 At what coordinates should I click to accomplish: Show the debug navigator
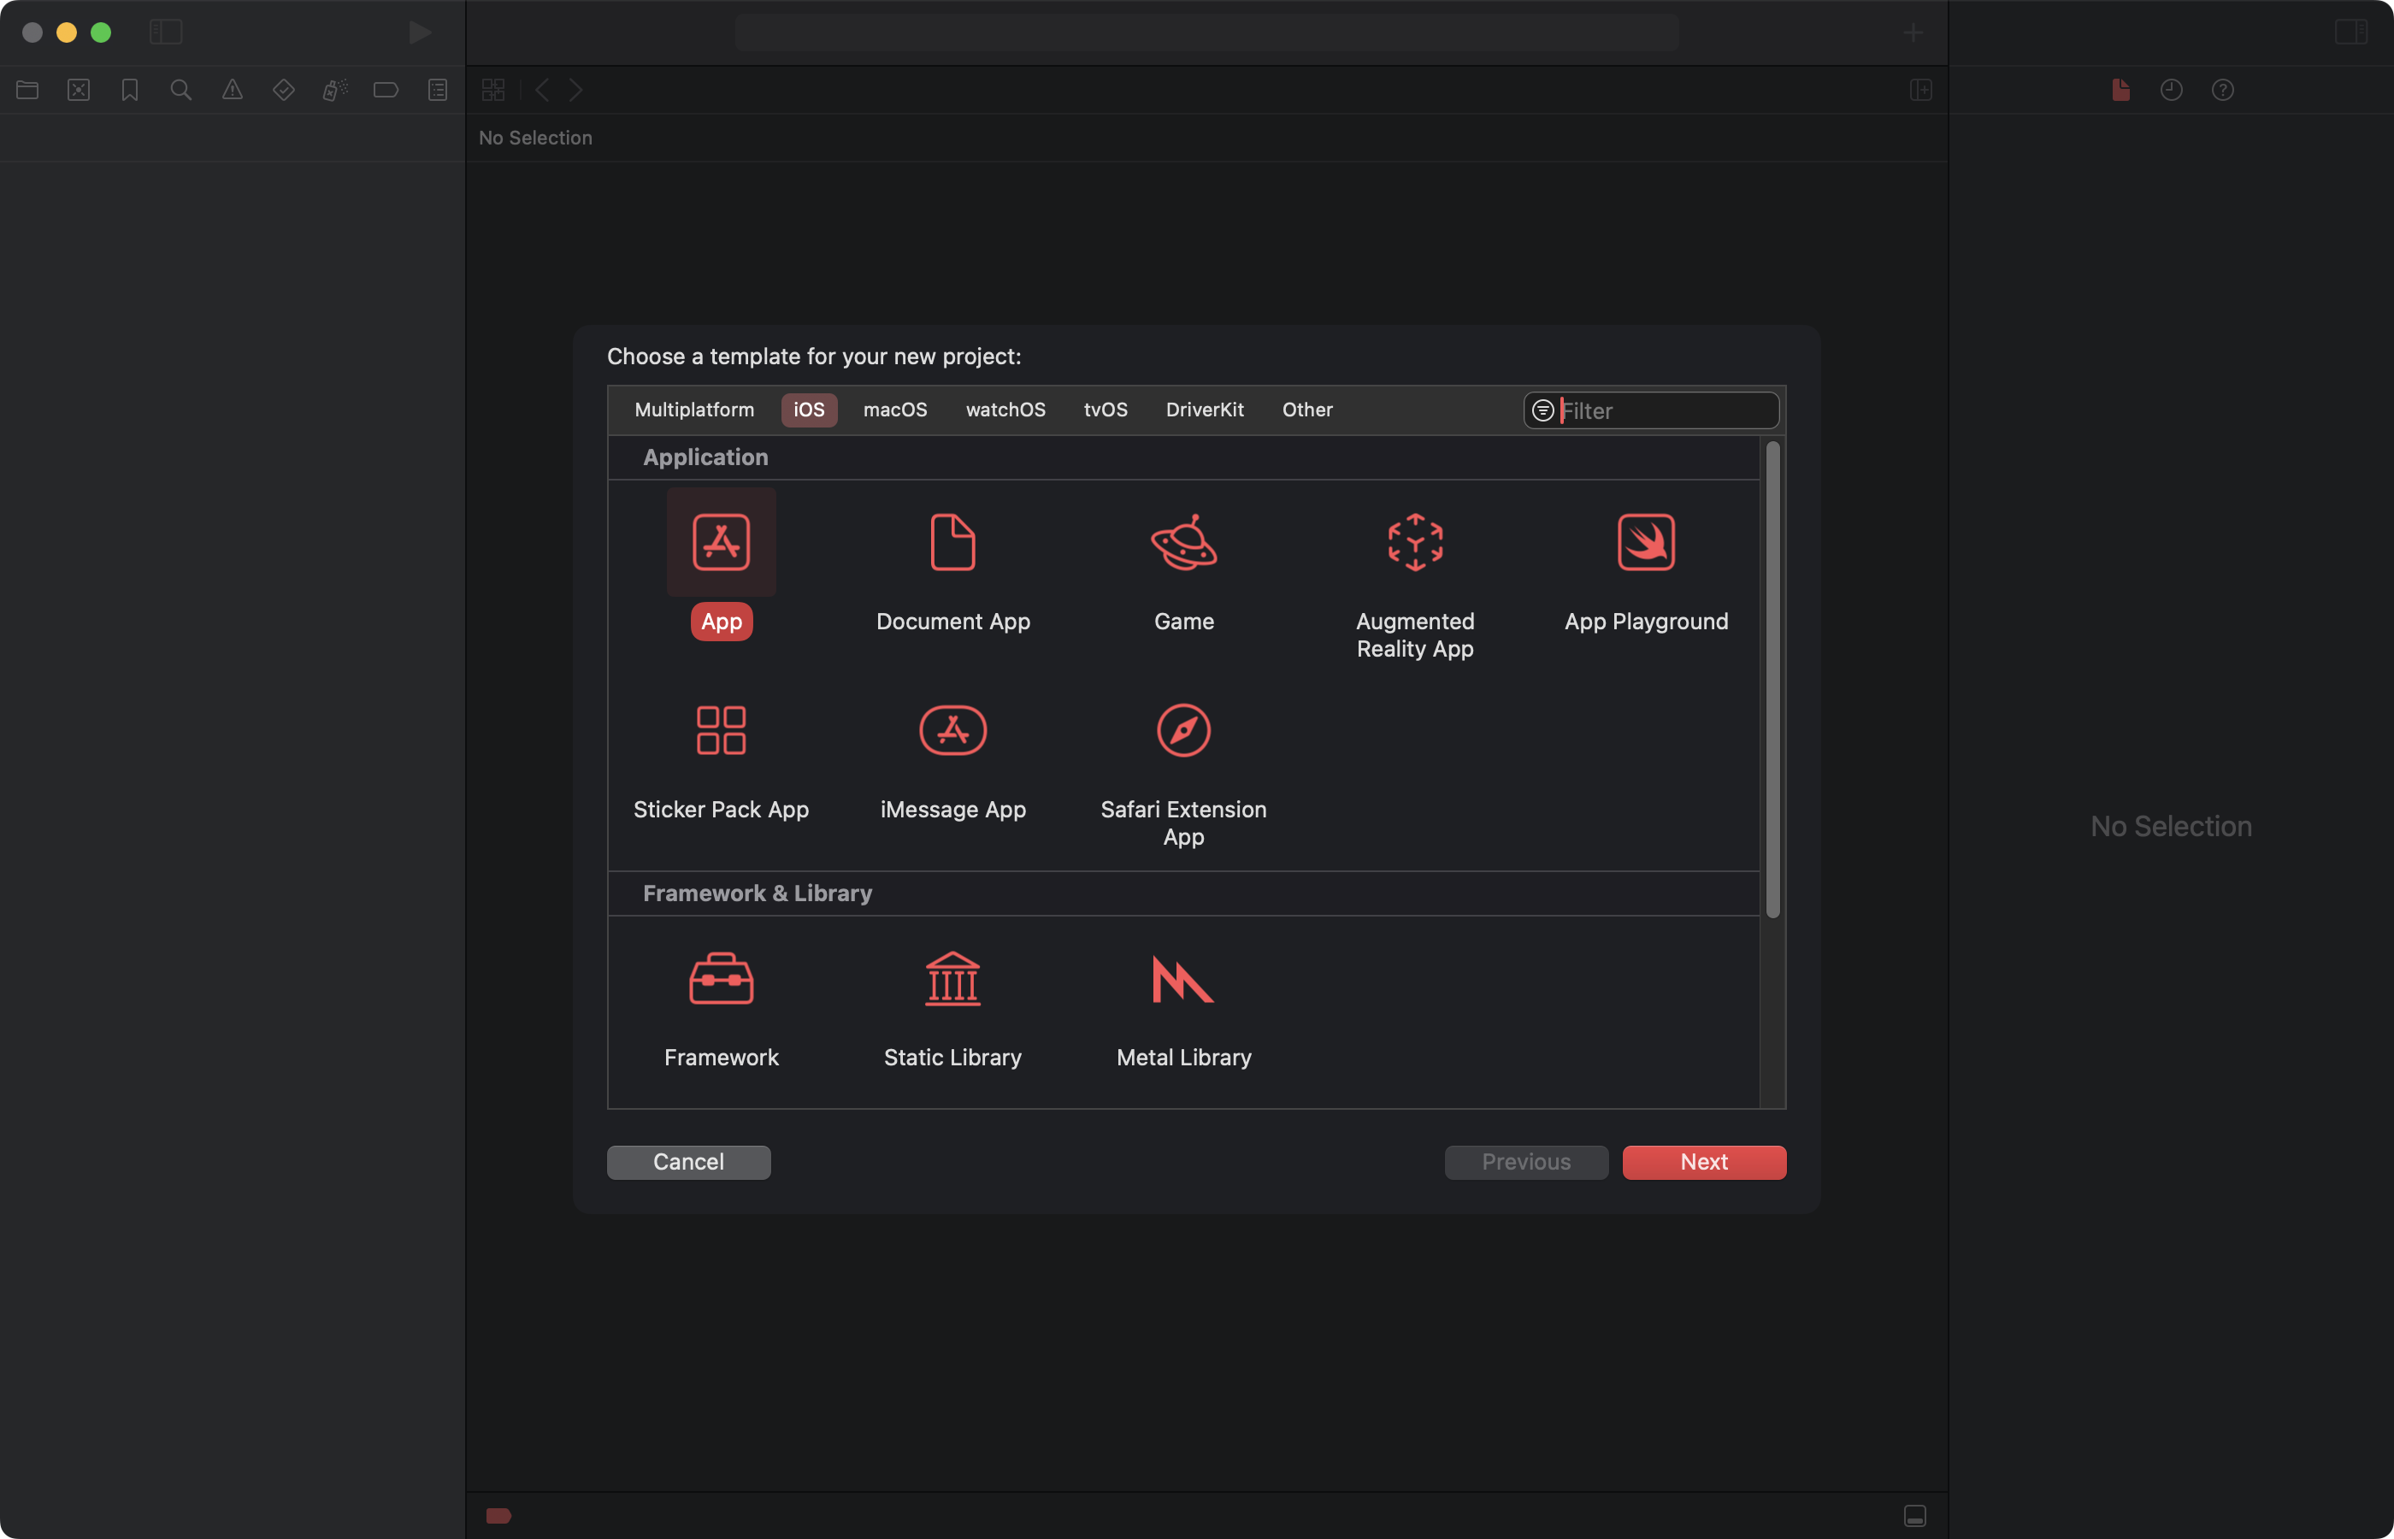click(334, 90)
